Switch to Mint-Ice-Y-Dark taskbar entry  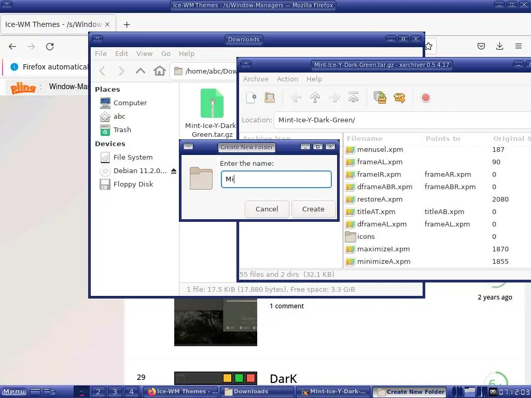[x=333, y=392]
